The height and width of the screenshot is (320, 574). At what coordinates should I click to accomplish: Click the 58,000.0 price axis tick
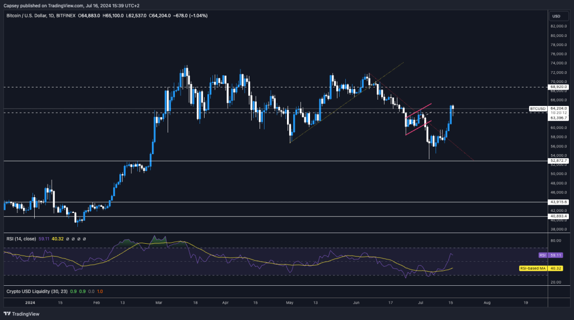559,137
